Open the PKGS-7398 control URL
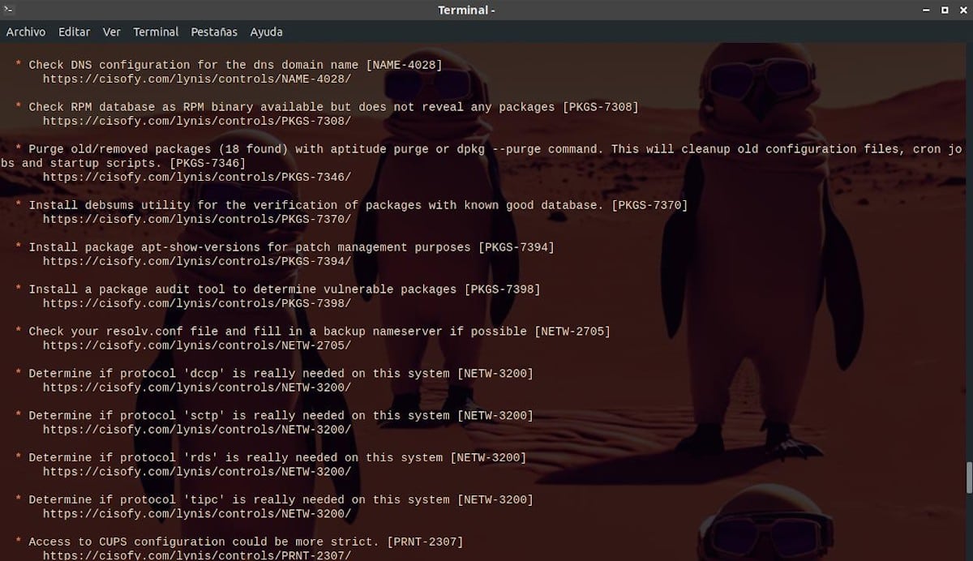This screenshot has width=973, height=561. coord(197,303)
